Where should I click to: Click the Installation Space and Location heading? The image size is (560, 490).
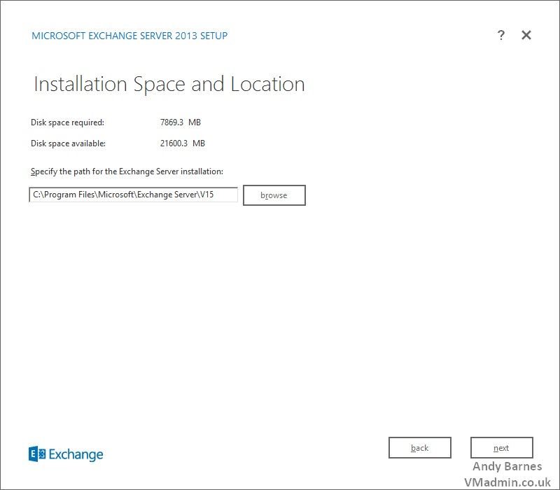click(x=169, y=84)
